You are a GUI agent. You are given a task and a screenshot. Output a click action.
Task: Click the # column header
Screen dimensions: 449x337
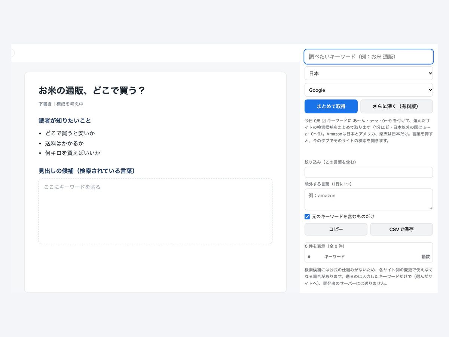coord(309,256)
